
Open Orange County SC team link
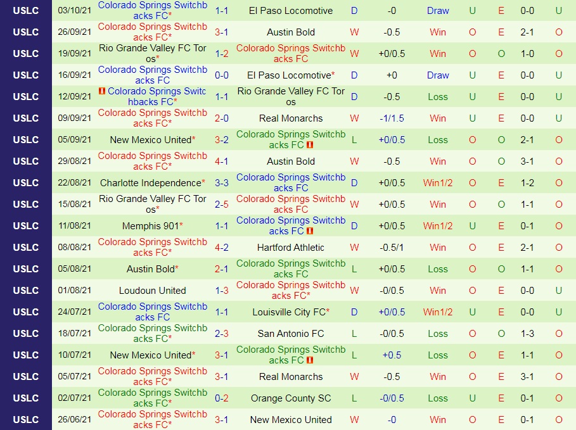click(x=291, y=398)
